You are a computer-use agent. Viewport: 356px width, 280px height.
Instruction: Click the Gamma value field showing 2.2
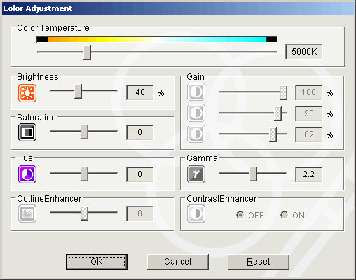pyautogui.click(x=308, y=174)
